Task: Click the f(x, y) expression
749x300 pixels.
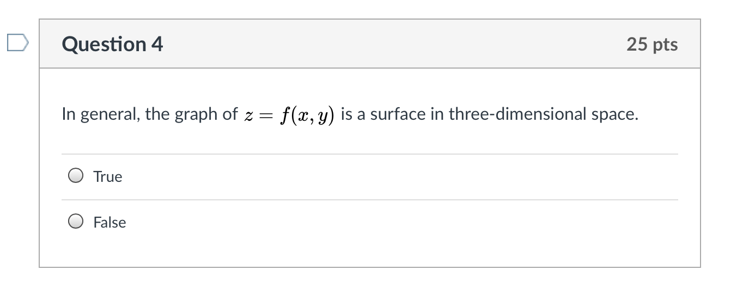Action: [306, 115]
